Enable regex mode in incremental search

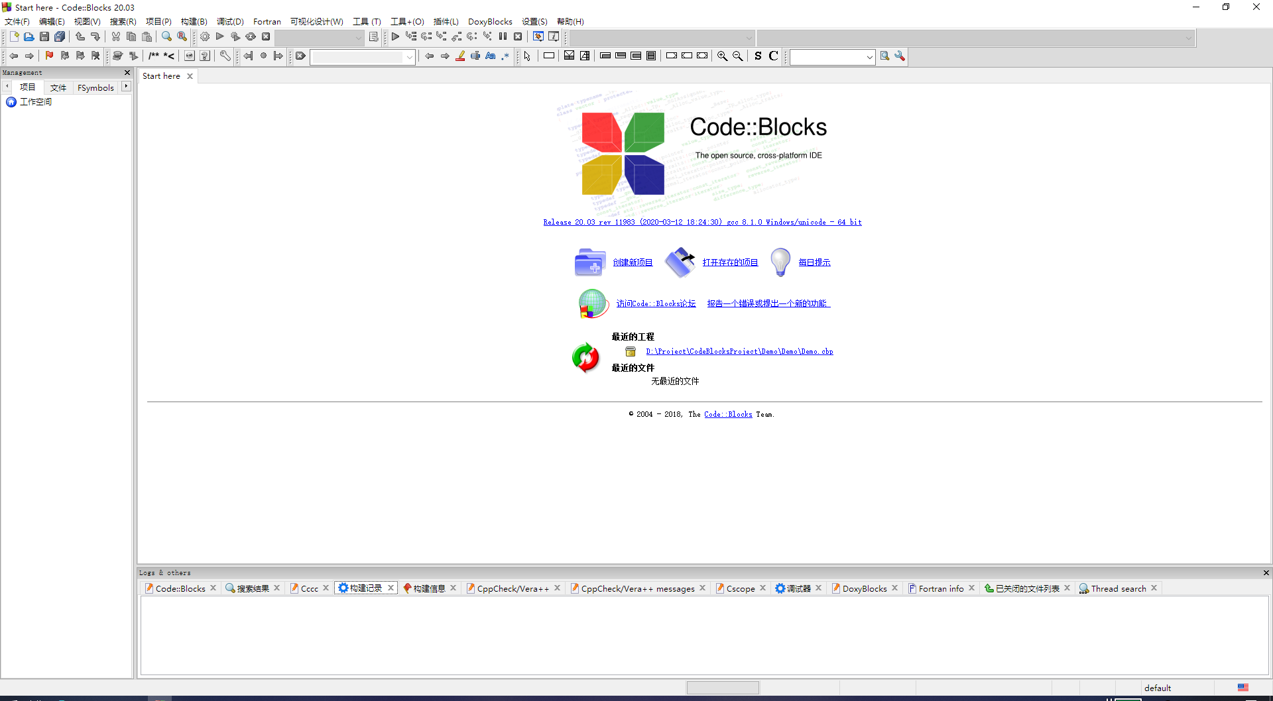[x=505, y=56]
